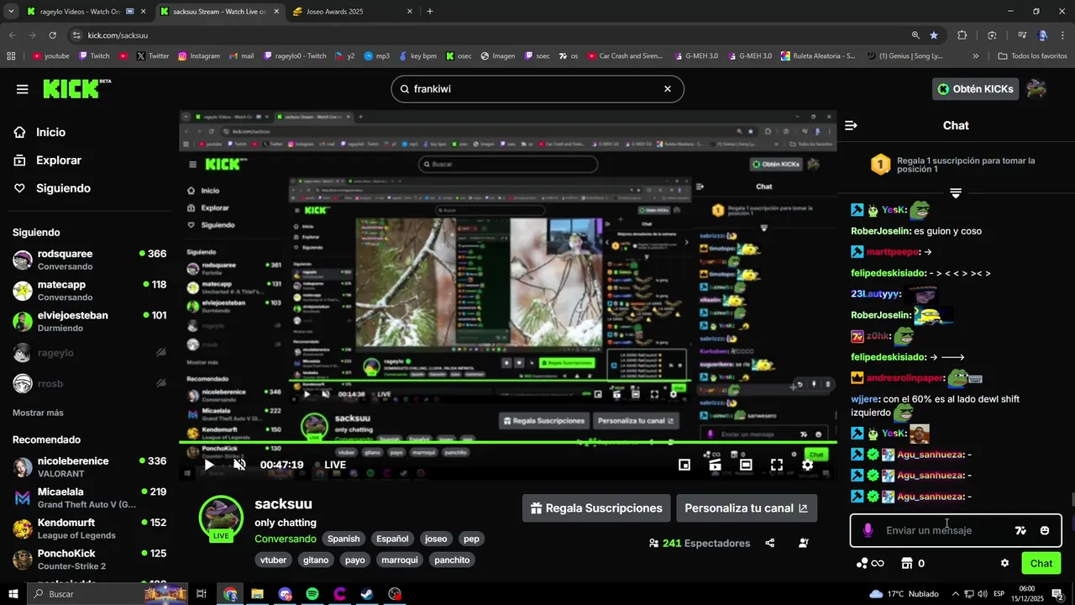Open offline rageylo channel
This screenshot has height=605, width=1075.
click(89, 353)
